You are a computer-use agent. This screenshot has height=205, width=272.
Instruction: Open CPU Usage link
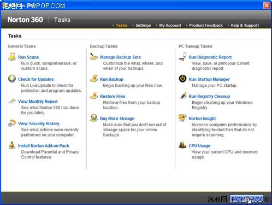[199, 146]
